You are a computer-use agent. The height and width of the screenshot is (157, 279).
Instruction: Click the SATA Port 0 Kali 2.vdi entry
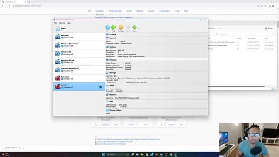point(136,82)
